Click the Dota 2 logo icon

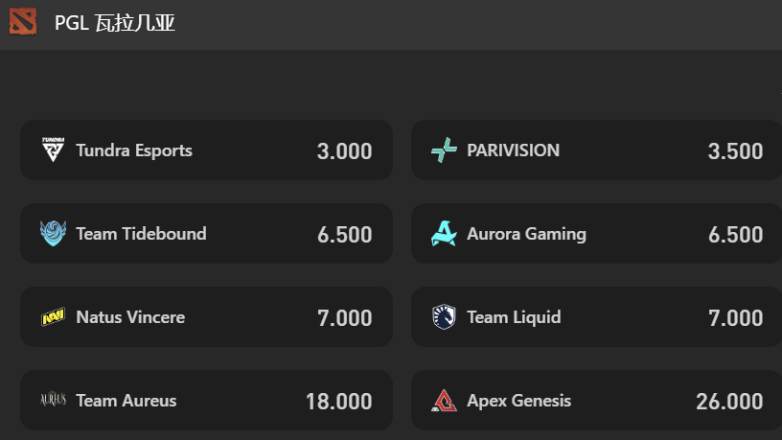coord(23,22)
